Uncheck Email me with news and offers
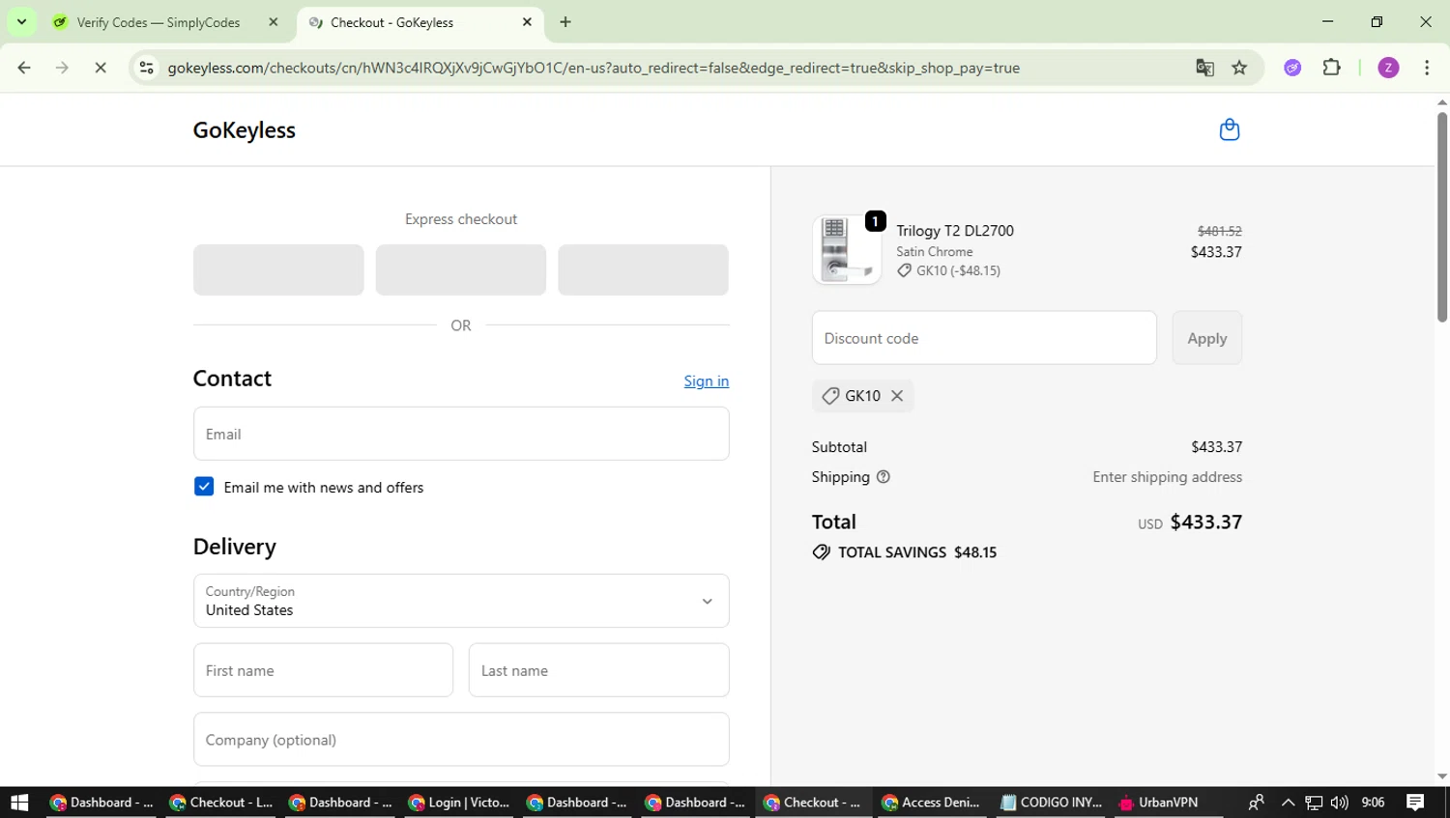This screenshot has width=1450, height=818. [x=204, y=487]
